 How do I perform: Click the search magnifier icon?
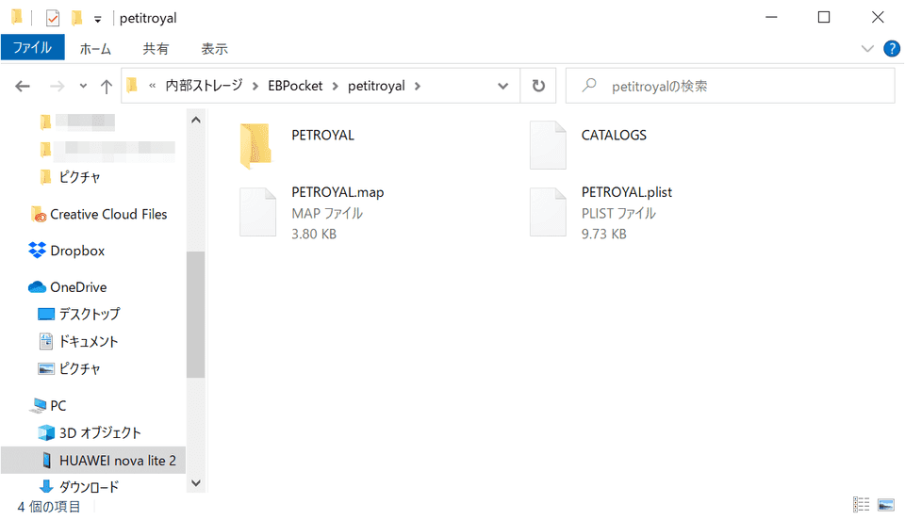(x=588, y=86)
